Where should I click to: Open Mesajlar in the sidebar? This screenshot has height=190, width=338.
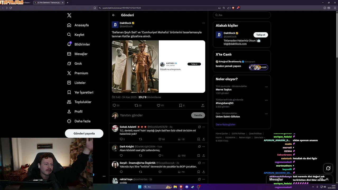77,54
